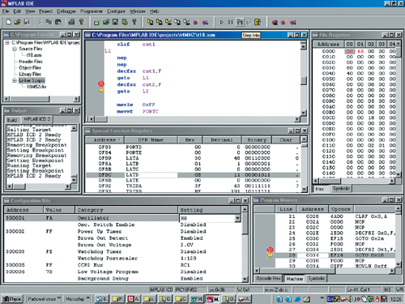405x304 pixels.
Task: Click the Paste clipboard icon
Action: tap(58, 22)
